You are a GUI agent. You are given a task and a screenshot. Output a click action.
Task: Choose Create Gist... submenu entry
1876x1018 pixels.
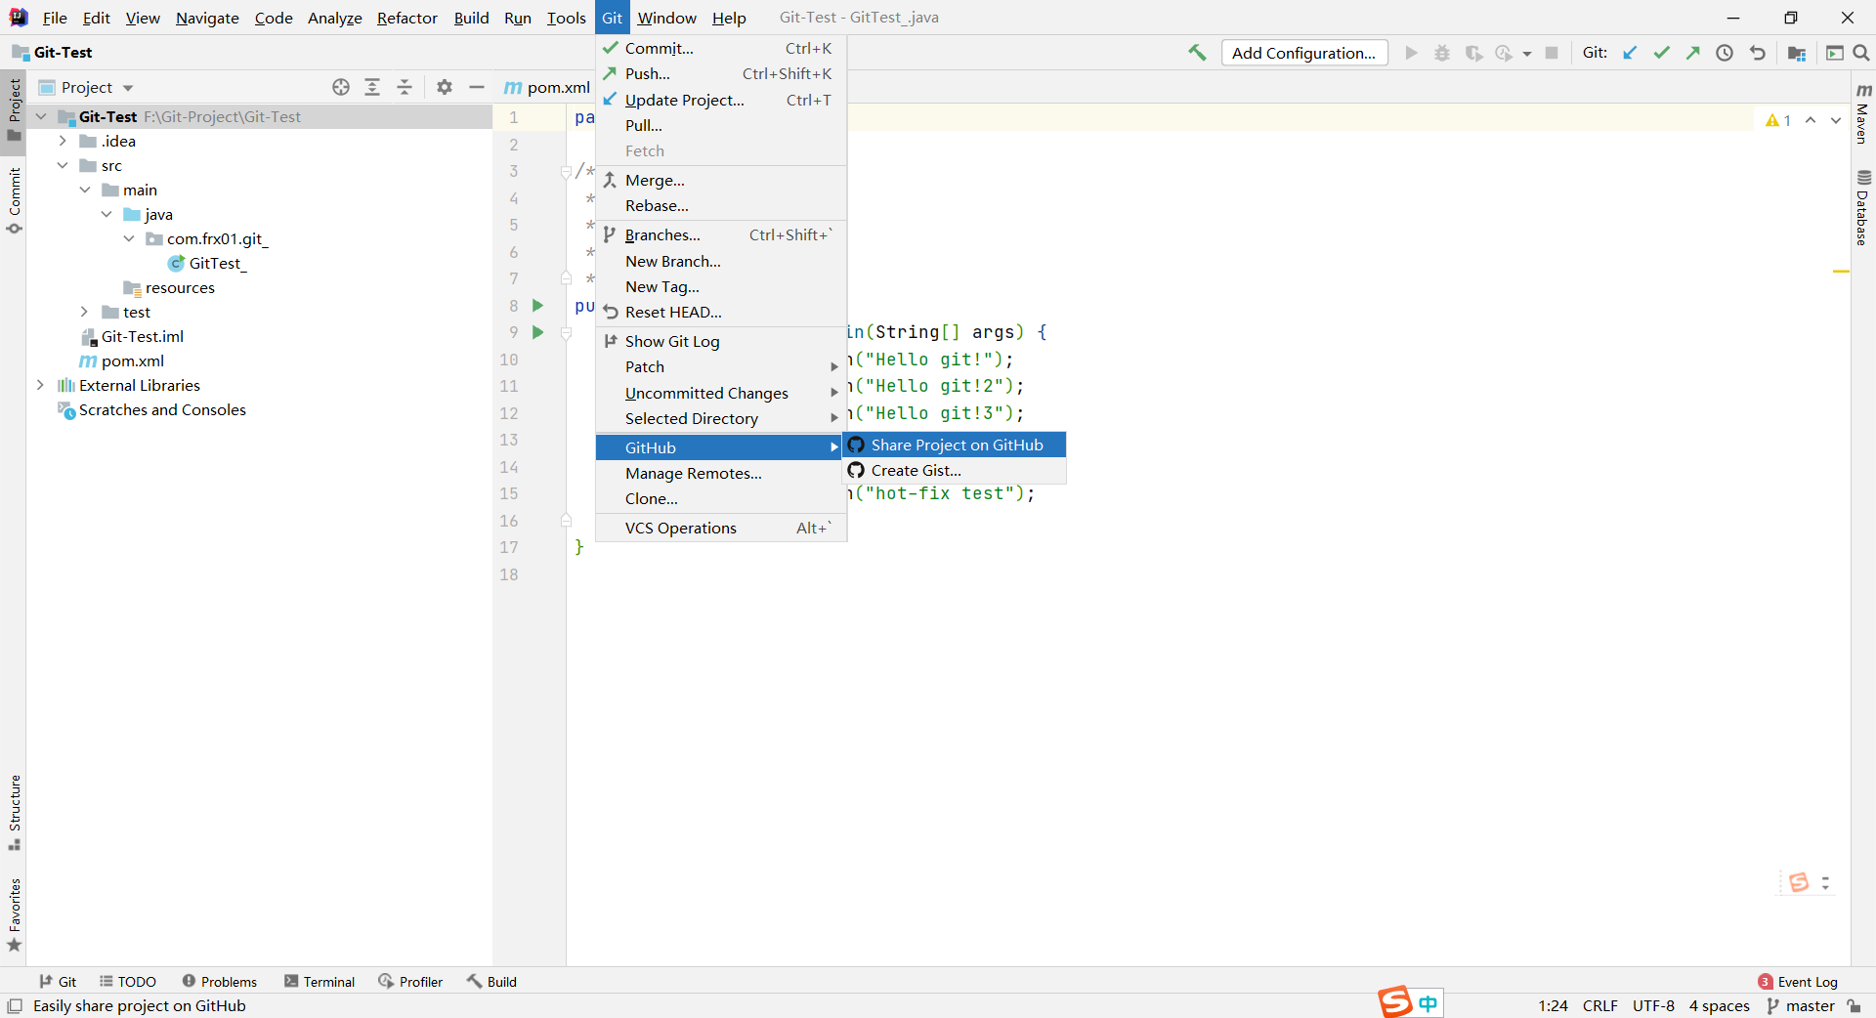point(955,470)
